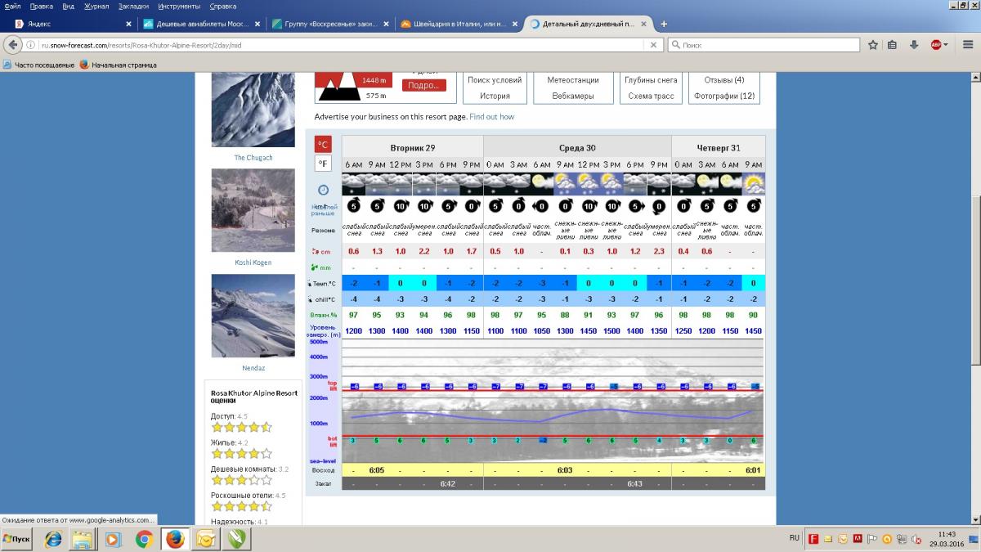
Task: Launch Google Chrome from the taskbar
Action: 144,539
